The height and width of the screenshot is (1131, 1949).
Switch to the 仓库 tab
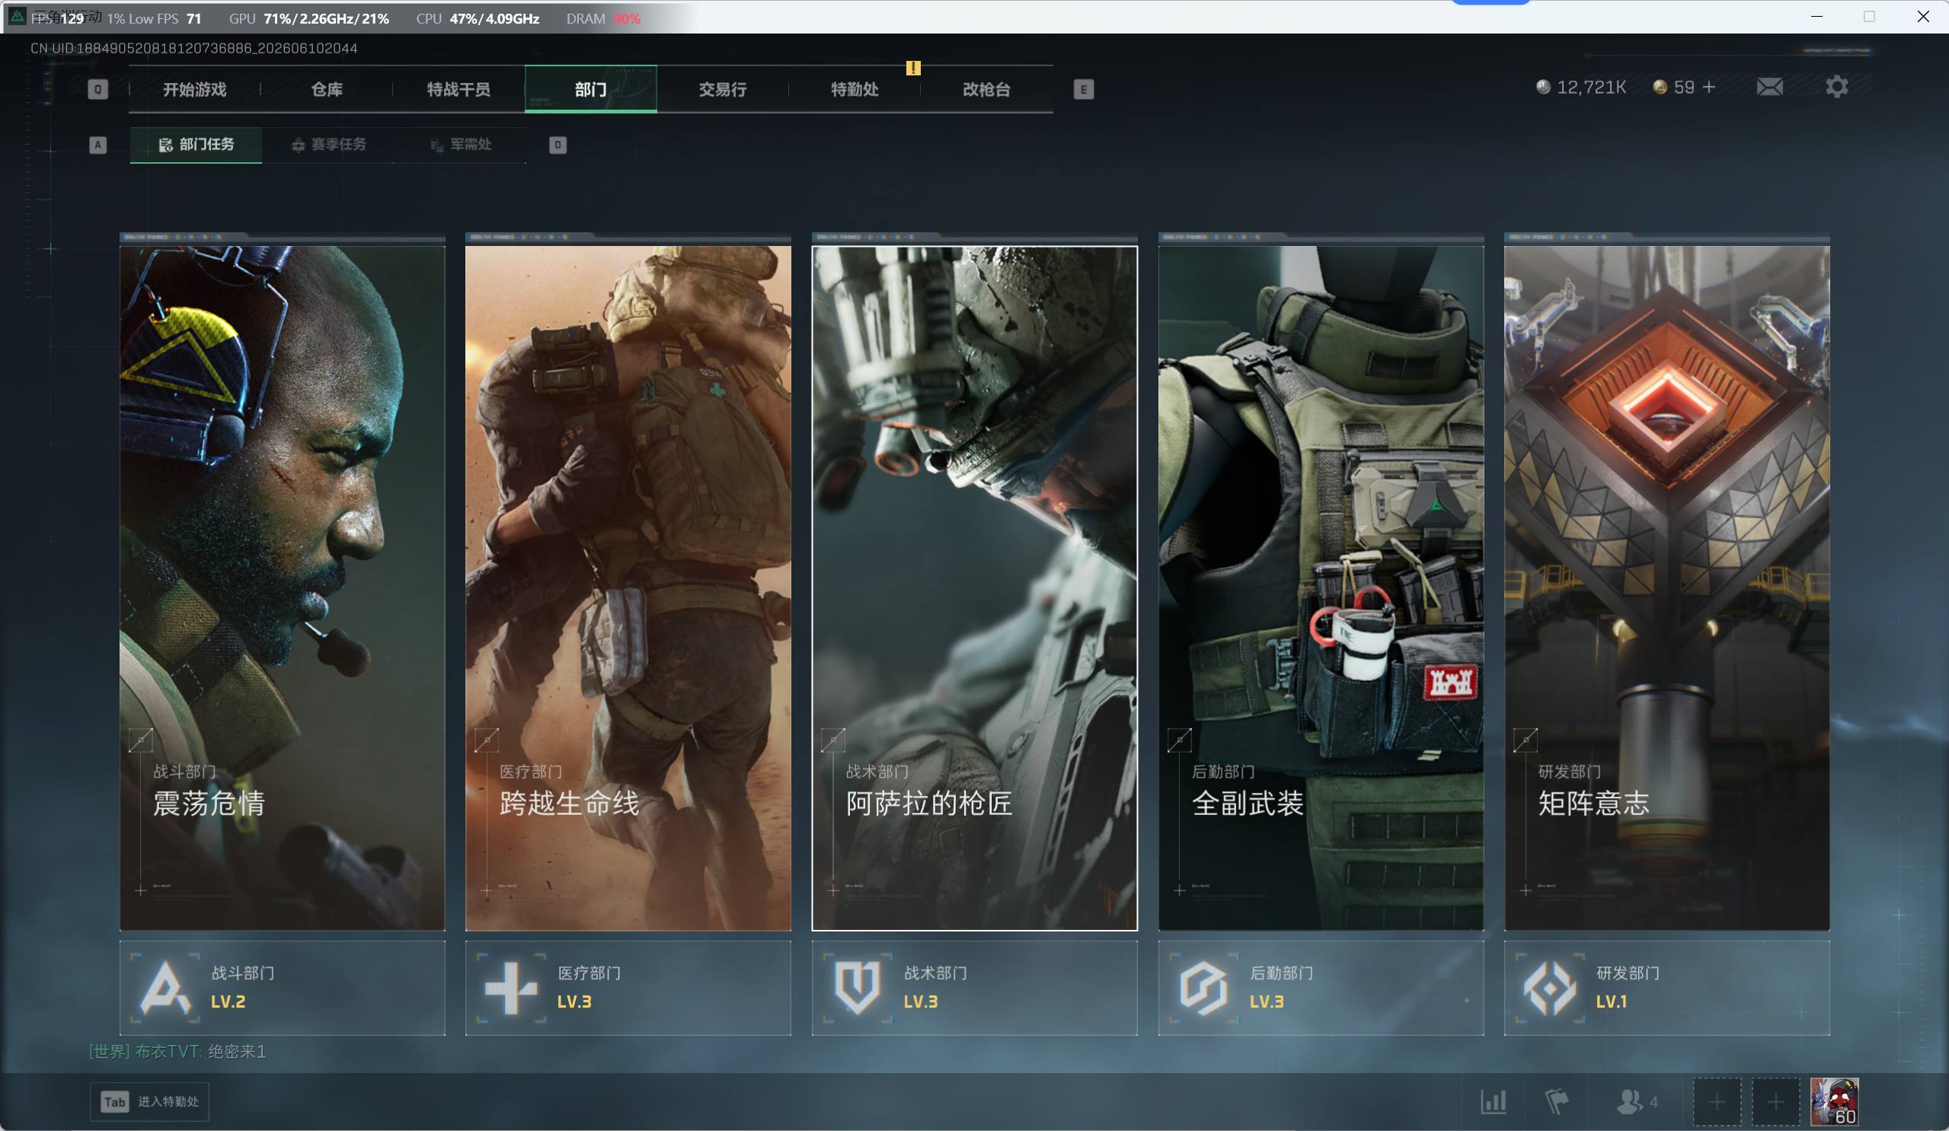coord(327,90)
